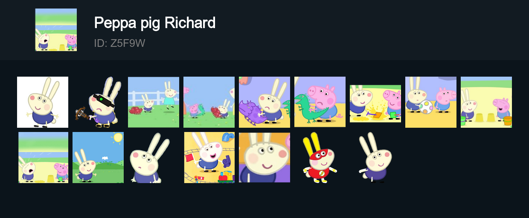
Task: Open the rabbit on white background thumbnail
Action: 43,102
